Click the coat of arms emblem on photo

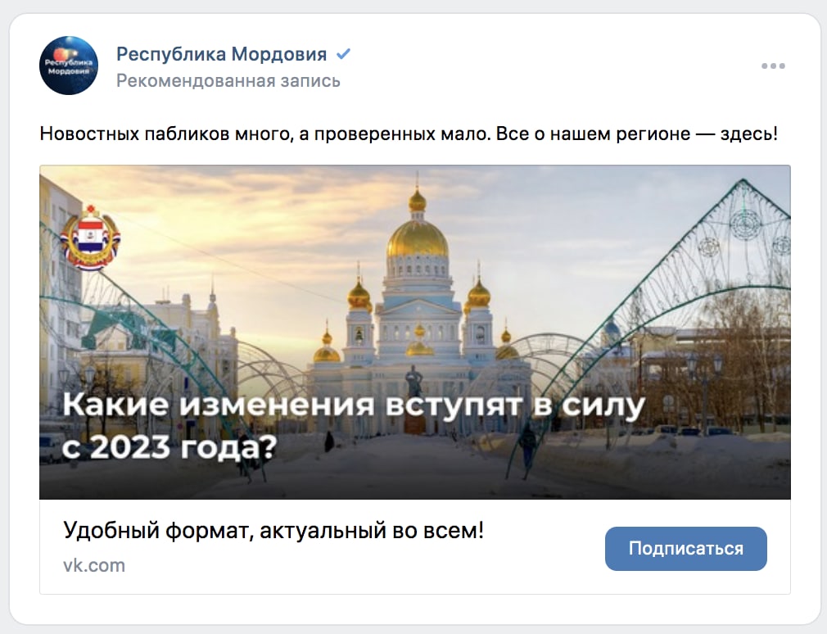(90, 238)
